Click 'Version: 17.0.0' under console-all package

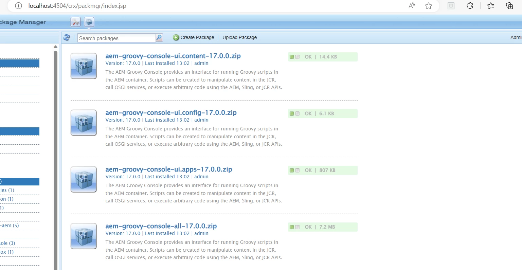[x=123, y=233]
